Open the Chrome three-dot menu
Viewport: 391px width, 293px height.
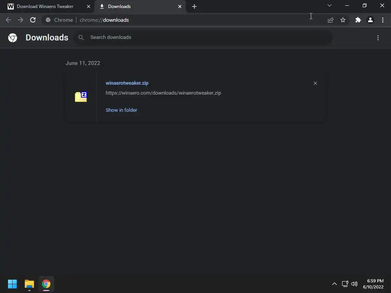pos(383,20)
